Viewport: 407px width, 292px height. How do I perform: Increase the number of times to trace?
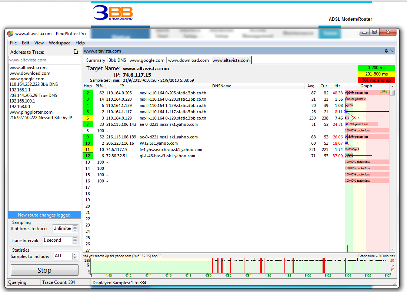pos(75,227)
